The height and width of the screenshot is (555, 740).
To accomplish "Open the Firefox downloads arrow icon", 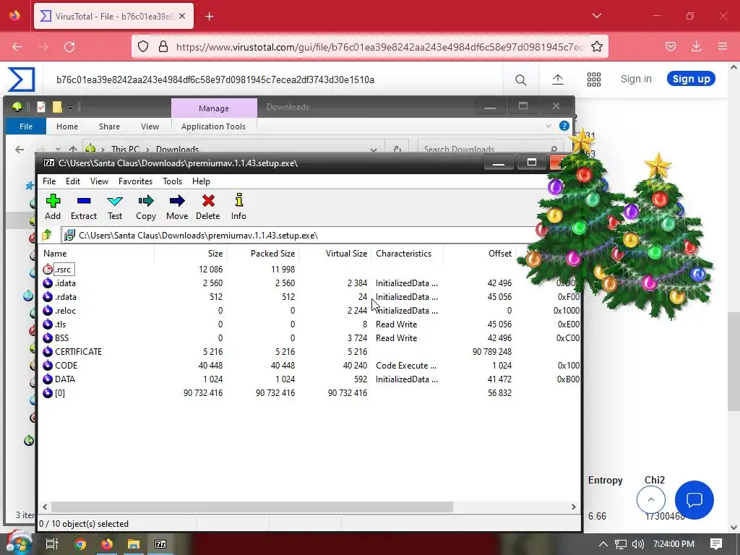I will (696, 46).
